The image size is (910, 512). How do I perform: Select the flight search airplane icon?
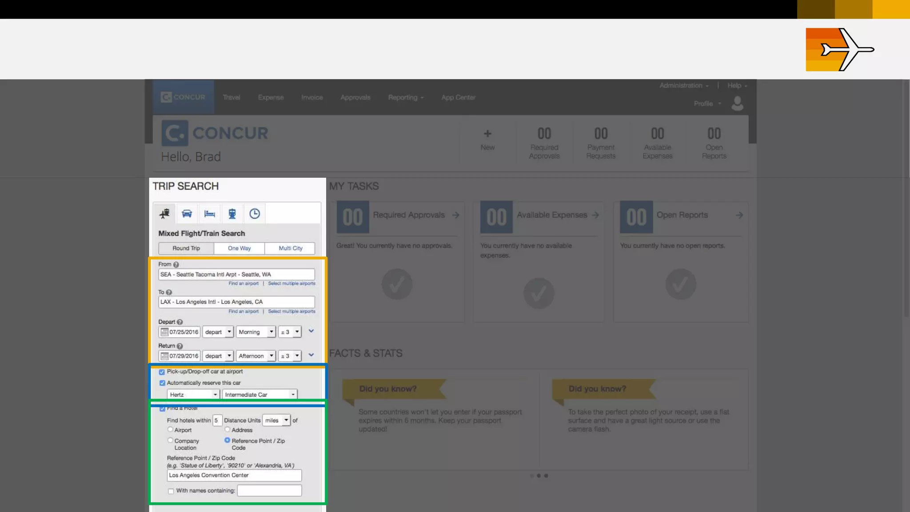point(164,214)
